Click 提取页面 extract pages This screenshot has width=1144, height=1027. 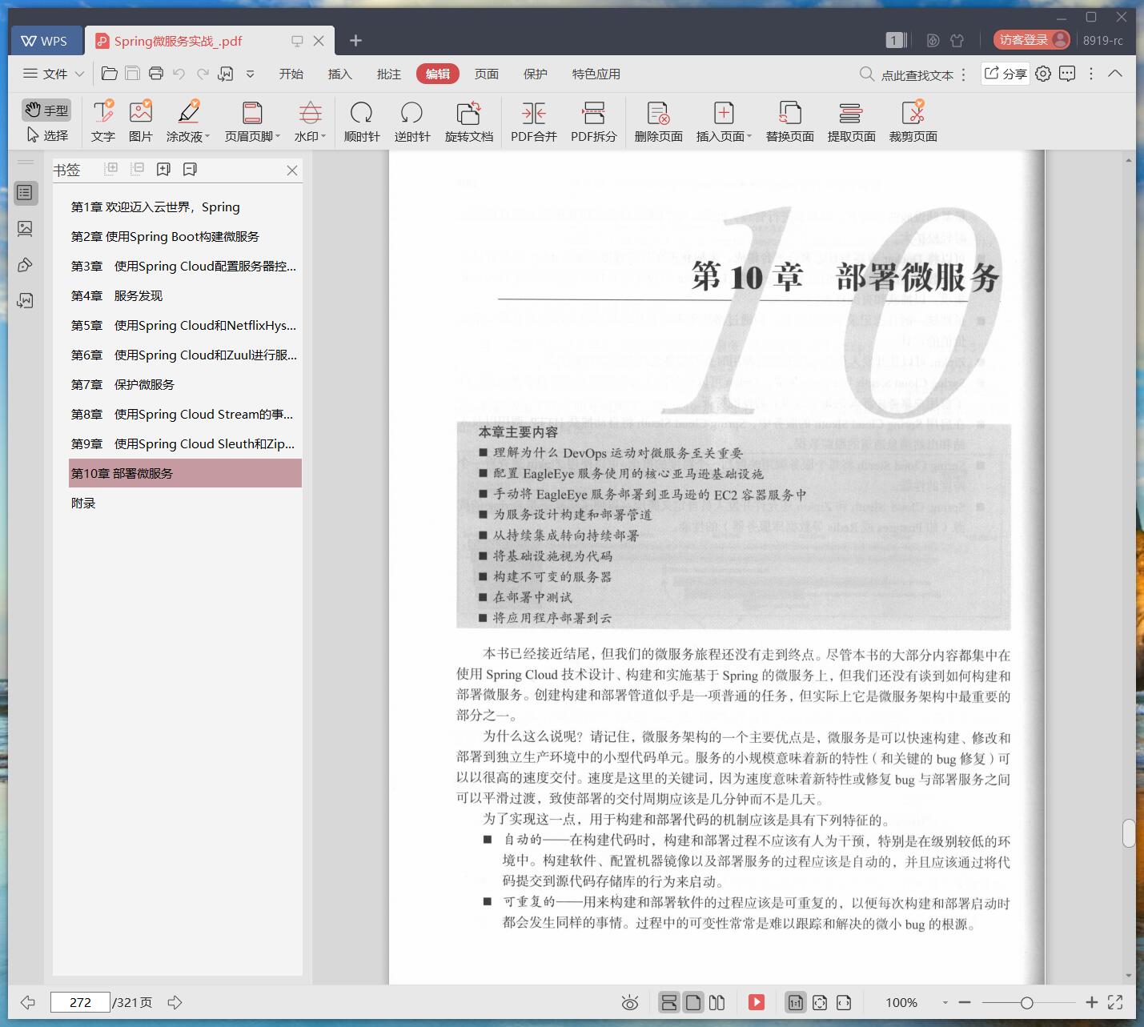click(851, 121)
